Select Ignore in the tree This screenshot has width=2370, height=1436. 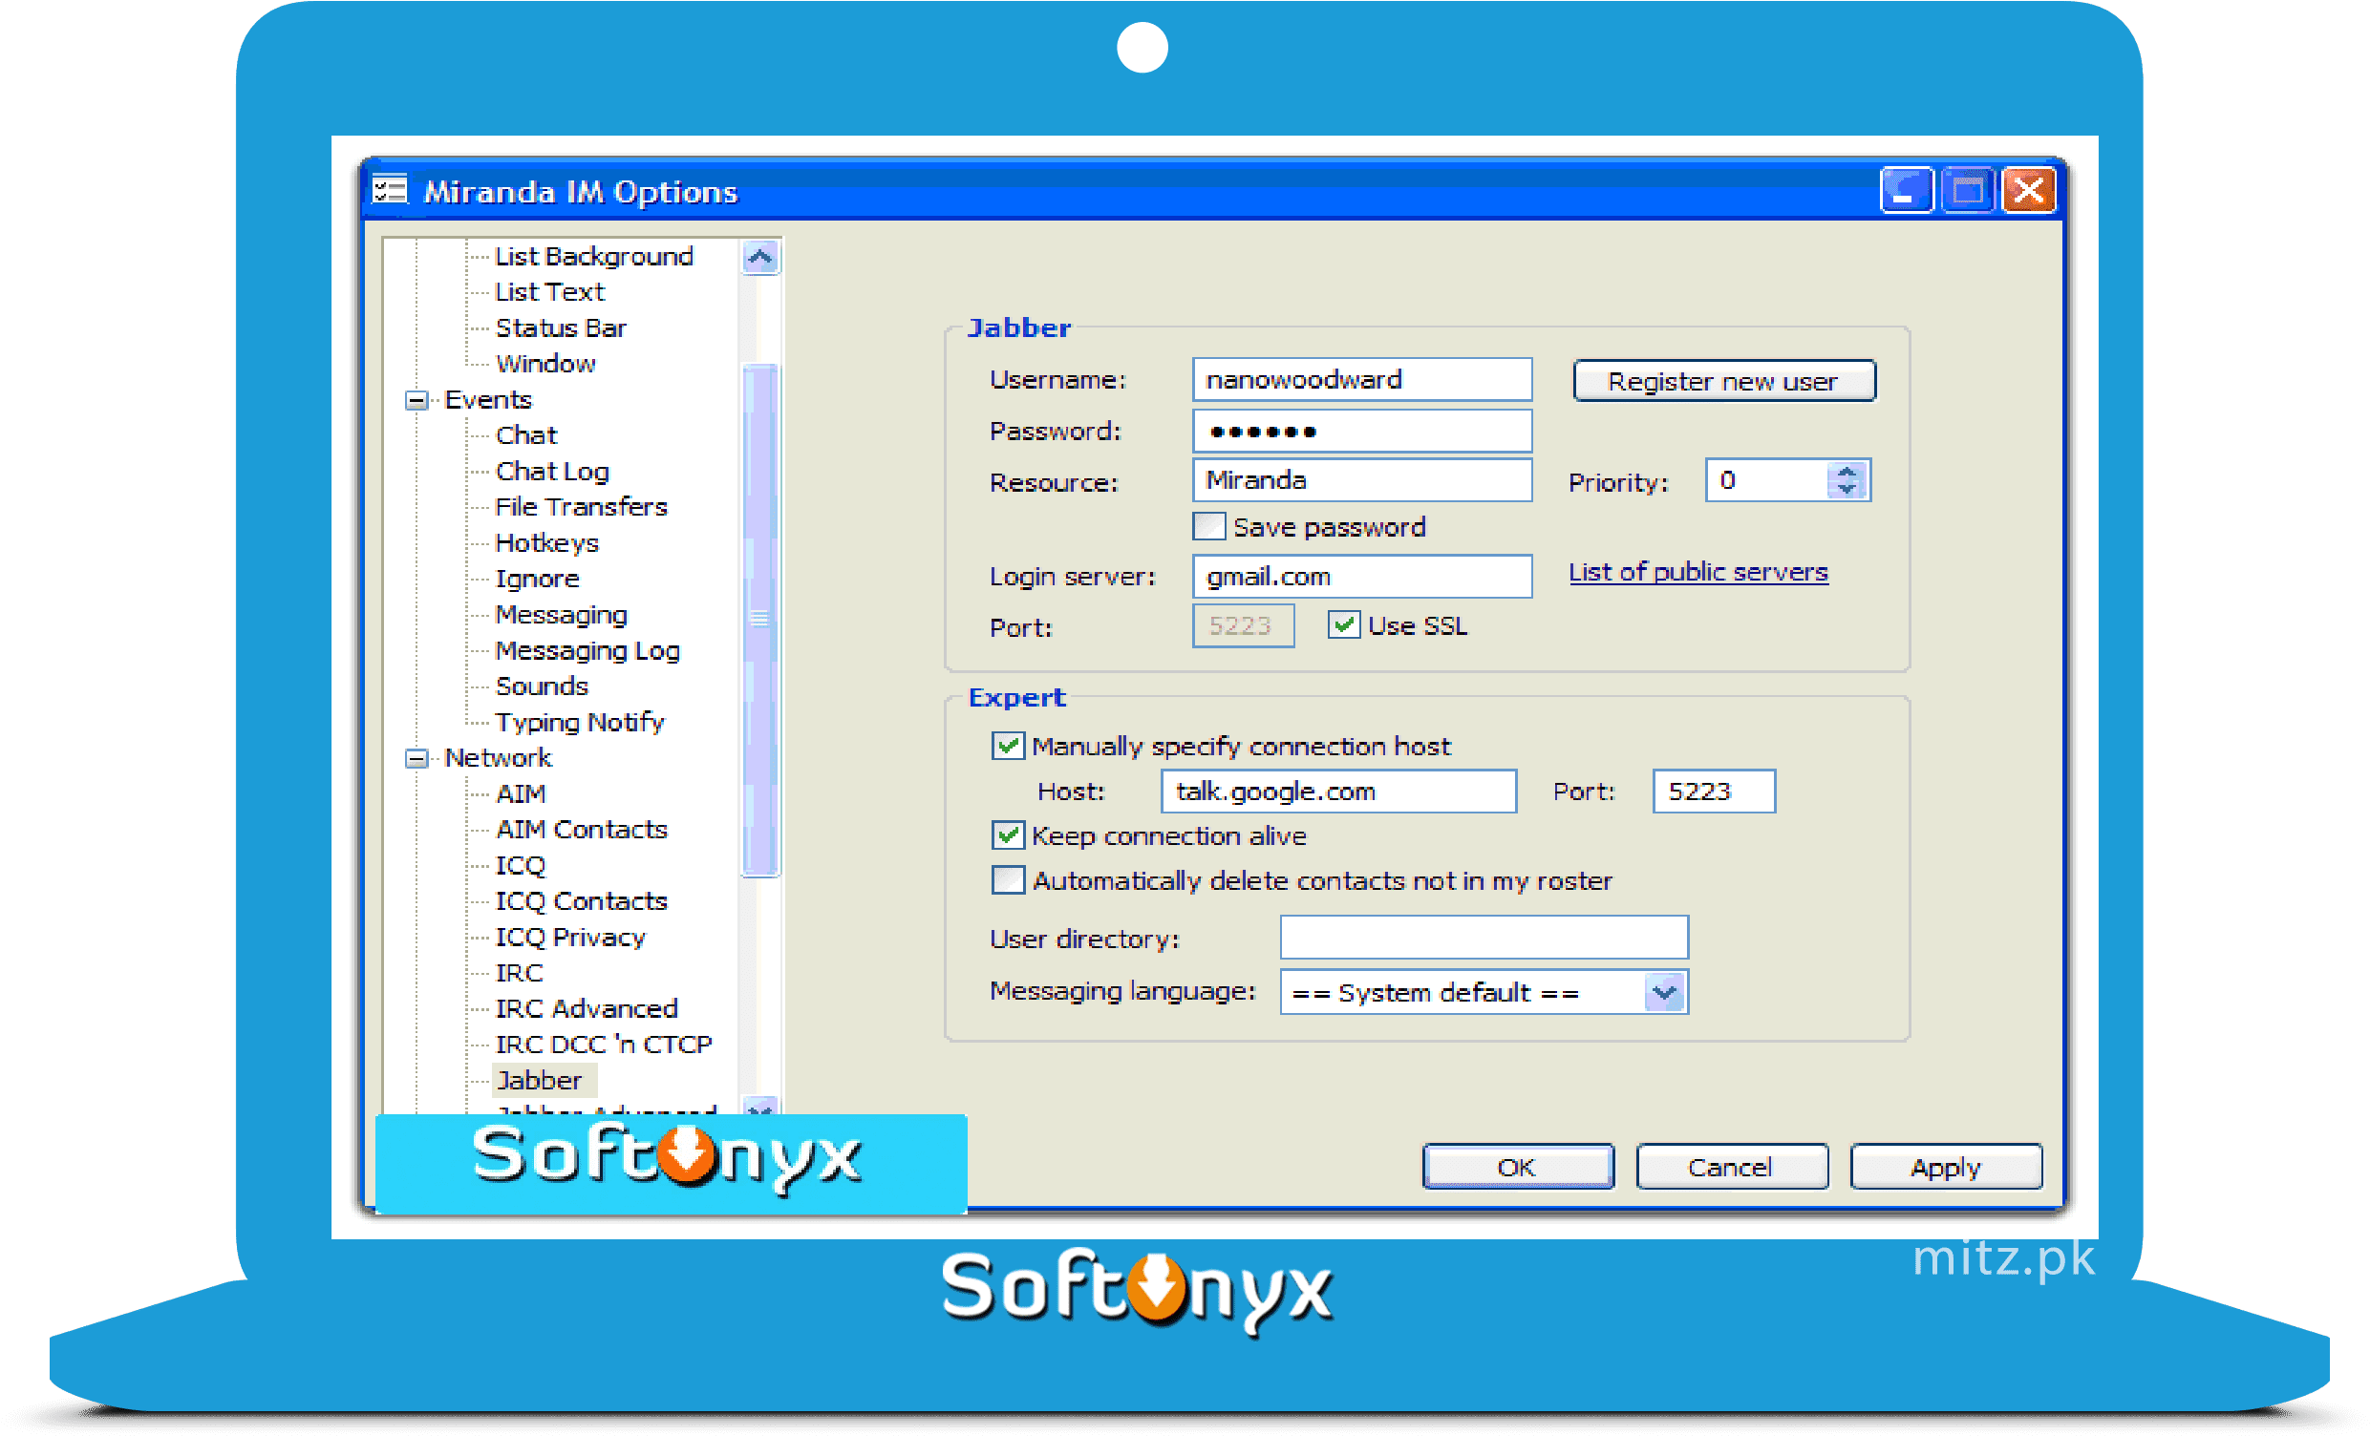click(x=537, y=580)
